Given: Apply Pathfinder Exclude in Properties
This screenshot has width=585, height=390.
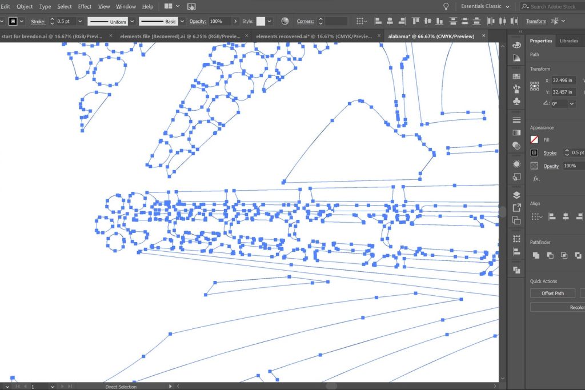Looking at the screenshot, I should pyautogui.click(x=578, y=255).
